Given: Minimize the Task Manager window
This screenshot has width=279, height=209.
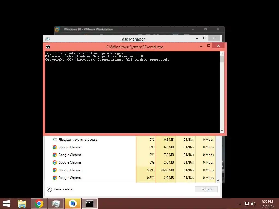Looking at the screenshot, I should point(197,38).
